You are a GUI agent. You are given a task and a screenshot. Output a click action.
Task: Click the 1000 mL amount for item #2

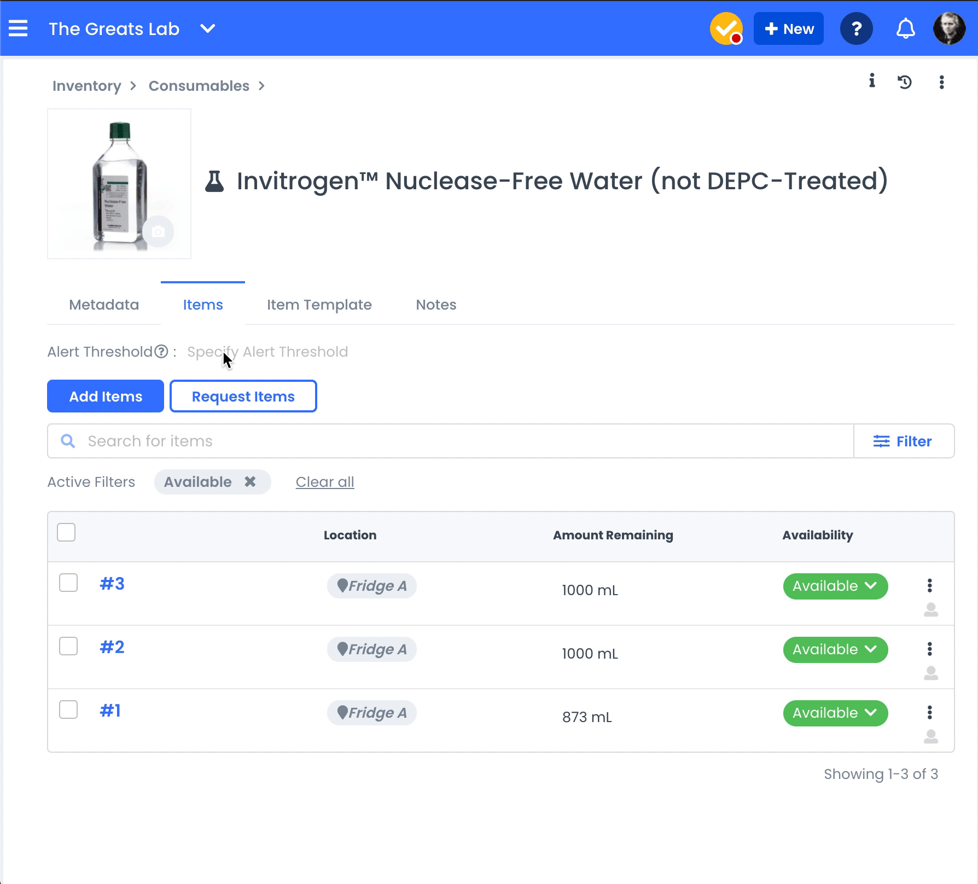click(590, 654)
